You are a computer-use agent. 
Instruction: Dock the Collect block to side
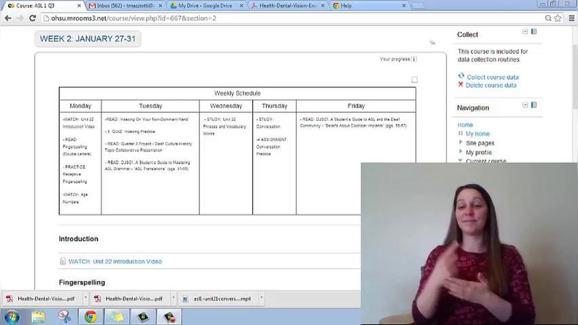point(534,31)
